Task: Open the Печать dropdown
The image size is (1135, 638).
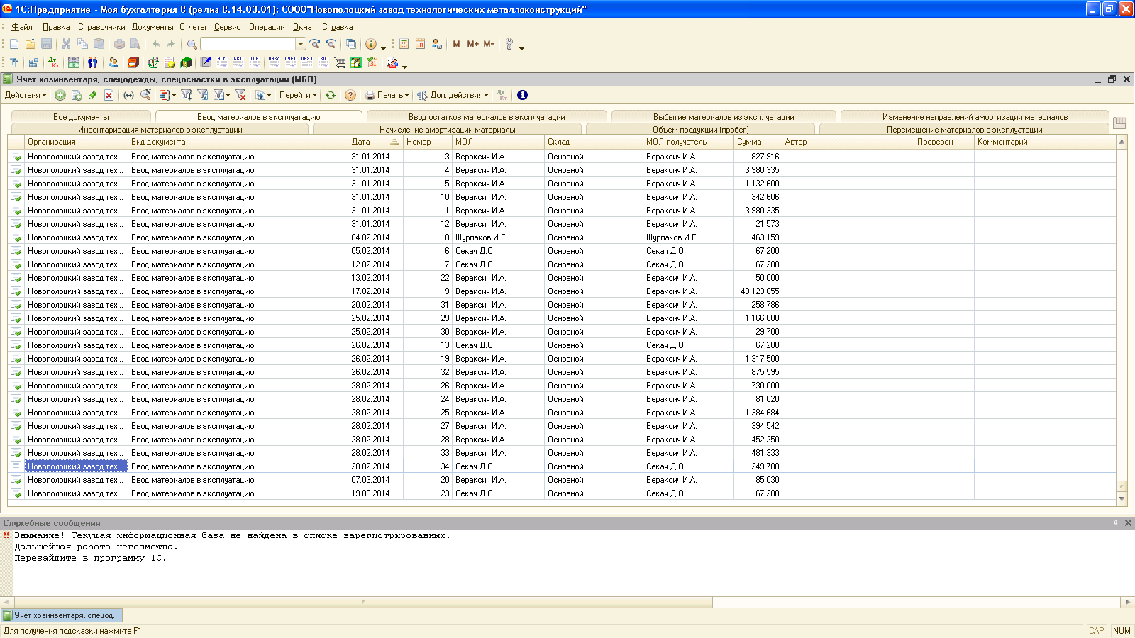Action: [387, 95]
